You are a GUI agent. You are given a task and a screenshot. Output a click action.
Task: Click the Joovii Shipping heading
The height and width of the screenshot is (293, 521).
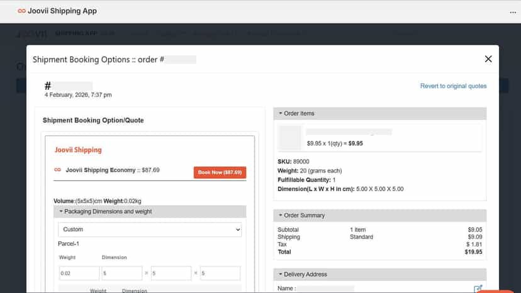[x=78, y=150]
